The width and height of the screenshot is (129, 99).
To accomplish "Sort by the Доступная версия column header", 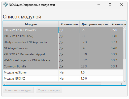I will [x=95, y=24].
